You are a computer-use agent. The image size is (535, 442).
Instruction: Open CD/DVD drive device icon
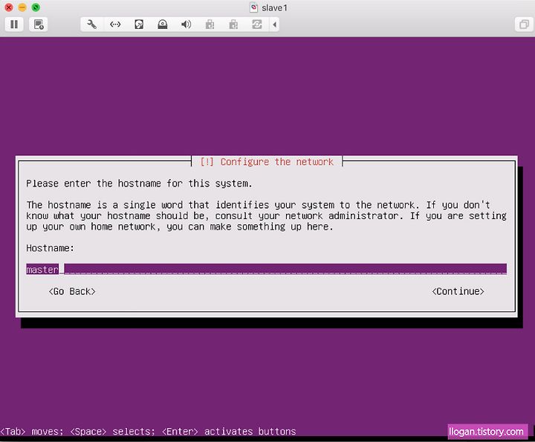pyautogui.click(x=163, y=25)
